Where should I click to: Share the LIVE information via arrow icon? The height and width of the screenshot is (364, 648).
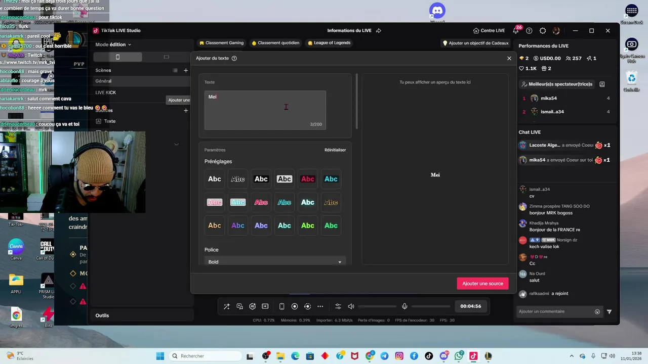[x=379, y=31]
